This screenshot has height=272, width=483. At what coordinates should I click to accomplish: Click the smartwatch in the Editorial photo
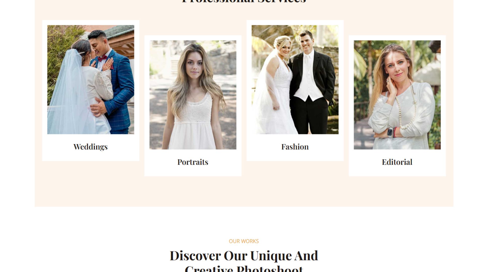tap(390, 132)
